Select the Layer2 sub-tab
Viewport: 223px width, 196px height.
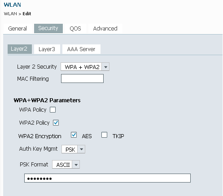click(20, 49)
